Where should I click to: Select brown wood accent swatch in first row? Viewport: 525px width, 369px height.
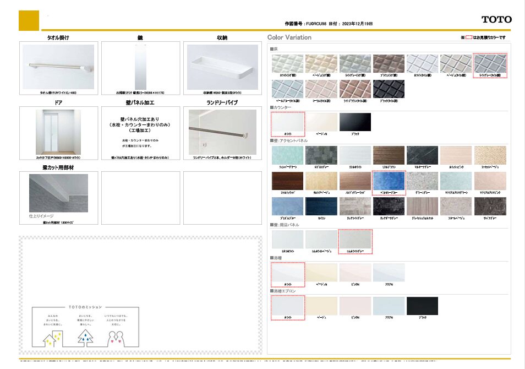[389, 155]
